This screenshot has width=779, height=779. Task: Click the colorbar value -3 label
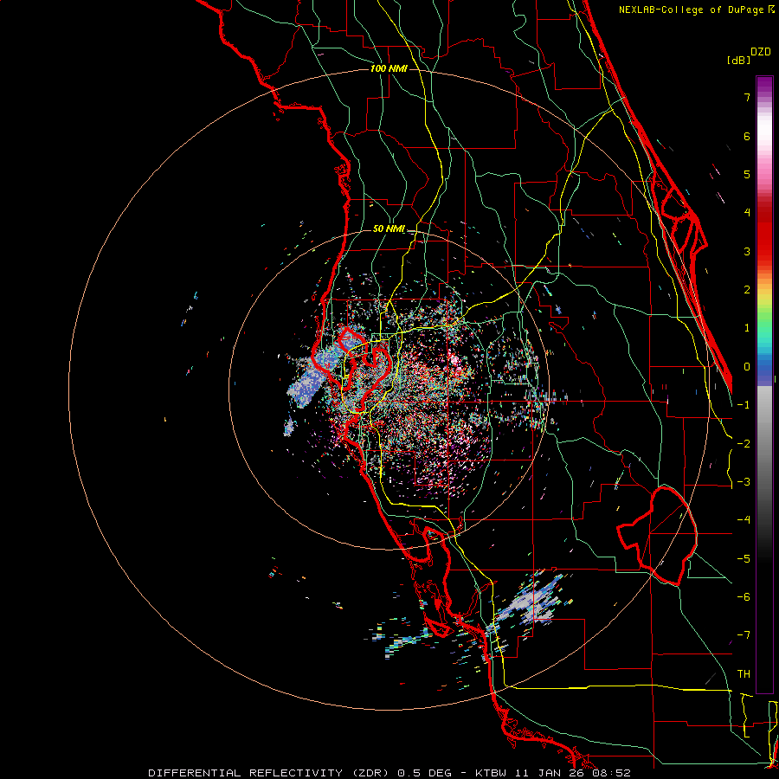pyautogui.click(x=744, y=482)
